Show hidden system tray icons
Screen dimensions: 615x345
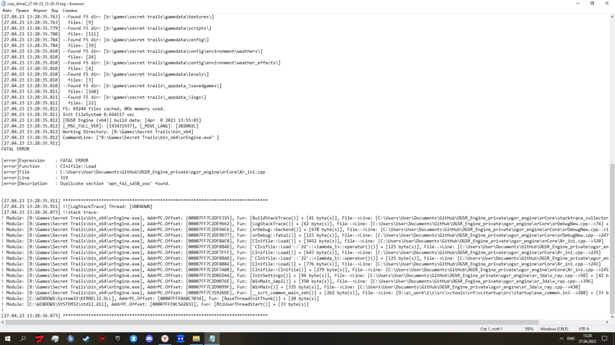[561, 339]
